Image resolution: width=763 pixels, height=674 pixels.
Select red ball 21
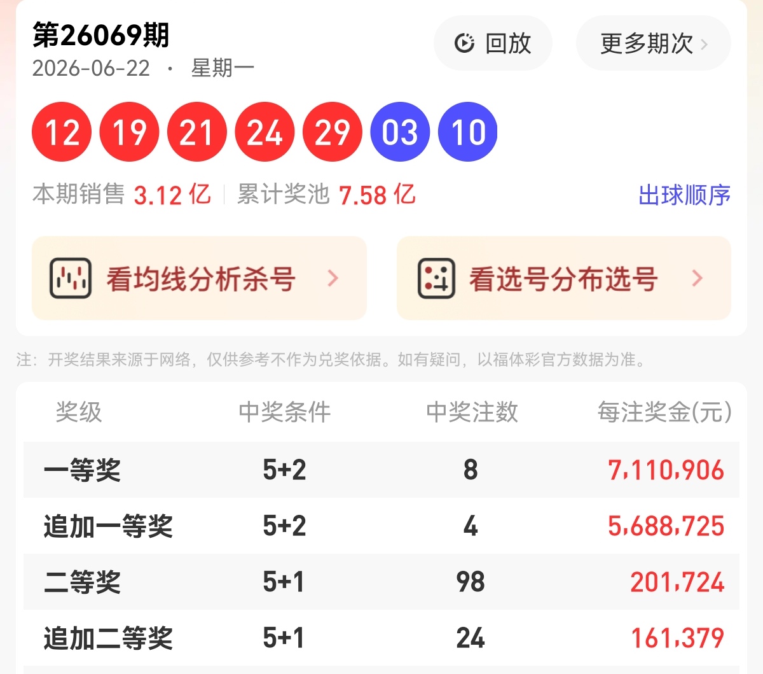(x=196, y=132)
